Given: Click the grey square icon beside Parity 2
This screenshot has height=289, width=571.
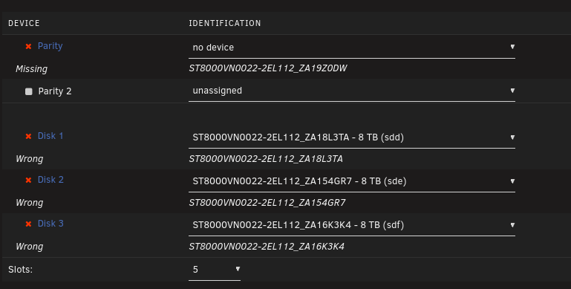Looking at the screenshot, I should click(29, 91).
